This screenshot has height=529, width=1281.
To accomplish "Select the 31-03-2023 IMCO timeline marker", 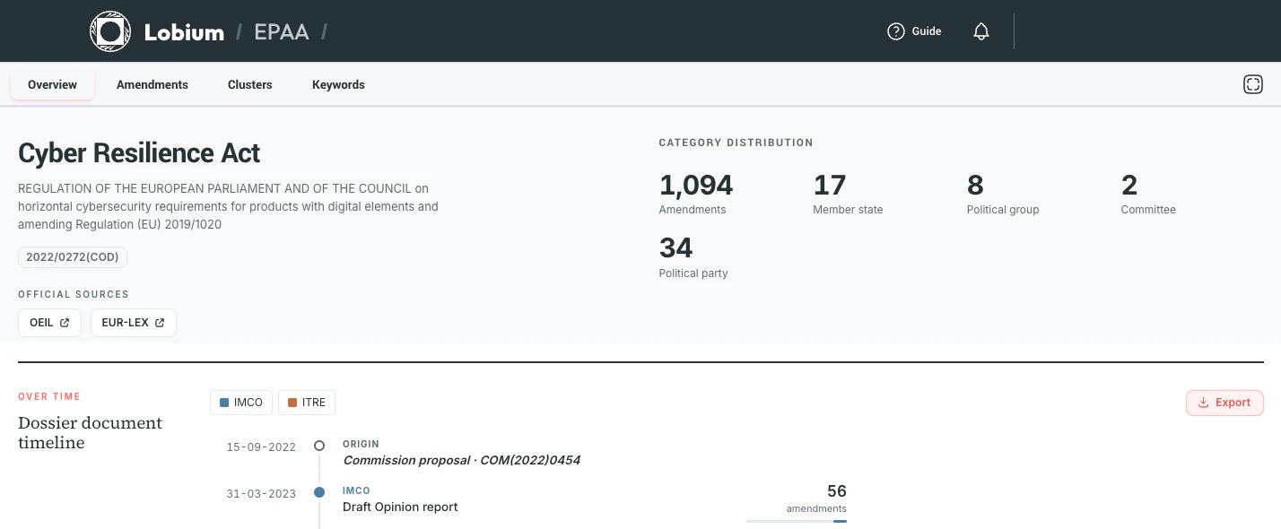I will (319, 492).
